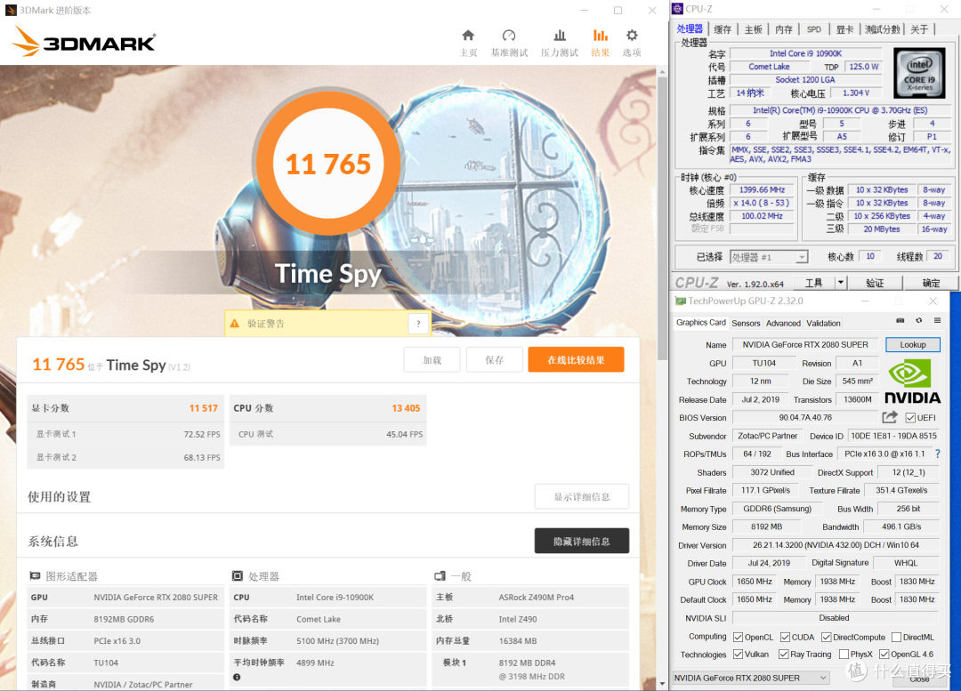The image size is (961, 691).
Task: Click the hide details (隐藏详细信息) button
Action: click(582, 541)
